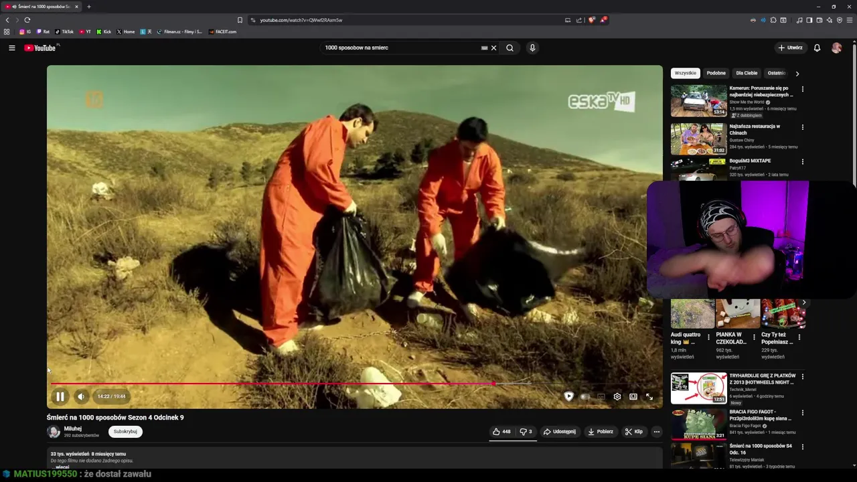The image size is (857, 482).
Task: Open the Miluhej channel name link
Action: [72, 428]
